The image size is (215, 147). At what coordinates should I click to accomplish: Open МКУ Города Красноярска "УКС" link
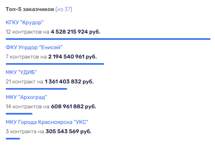click(47, 122)
